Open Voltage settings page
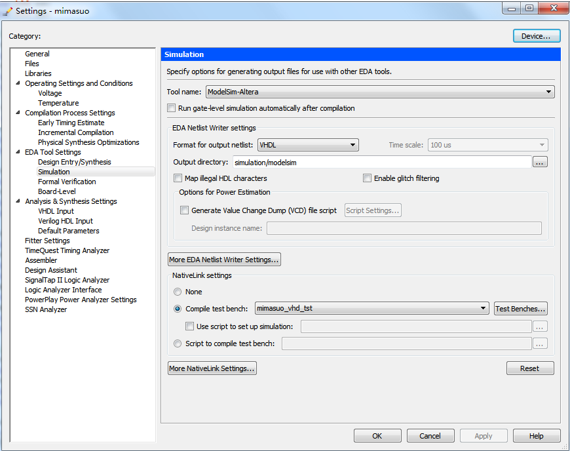Image resolution: width=570 pixels, height=451 pixels. [x=50, y=93]
